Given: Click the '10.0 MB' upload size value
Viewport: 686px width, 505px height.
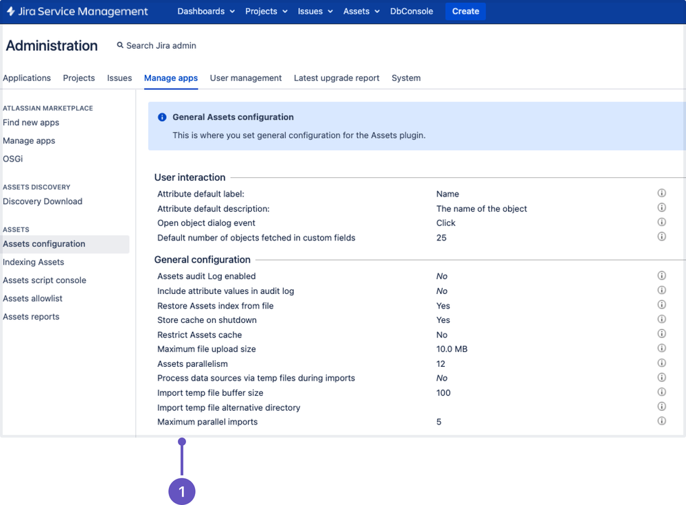Looking at the screenshot, I should click(x=452, y=349).
